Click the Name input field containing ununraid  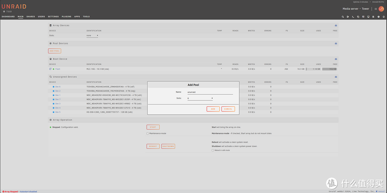pyautogui.click(x=210, y=92)
